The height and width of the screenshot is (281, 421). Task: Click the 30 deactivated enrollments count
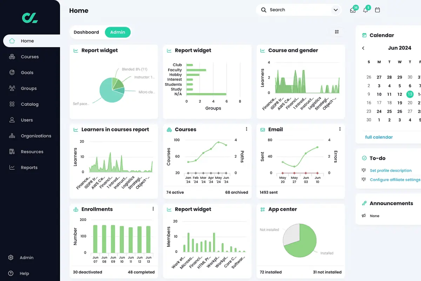tap(87, 272)
